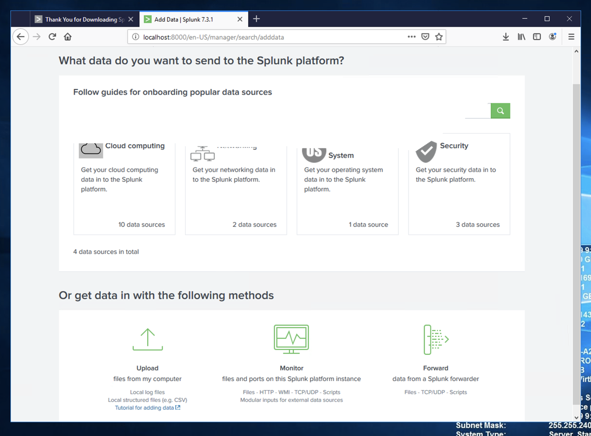
Task: Minimize the Firefox window
Action: [525, 19]
